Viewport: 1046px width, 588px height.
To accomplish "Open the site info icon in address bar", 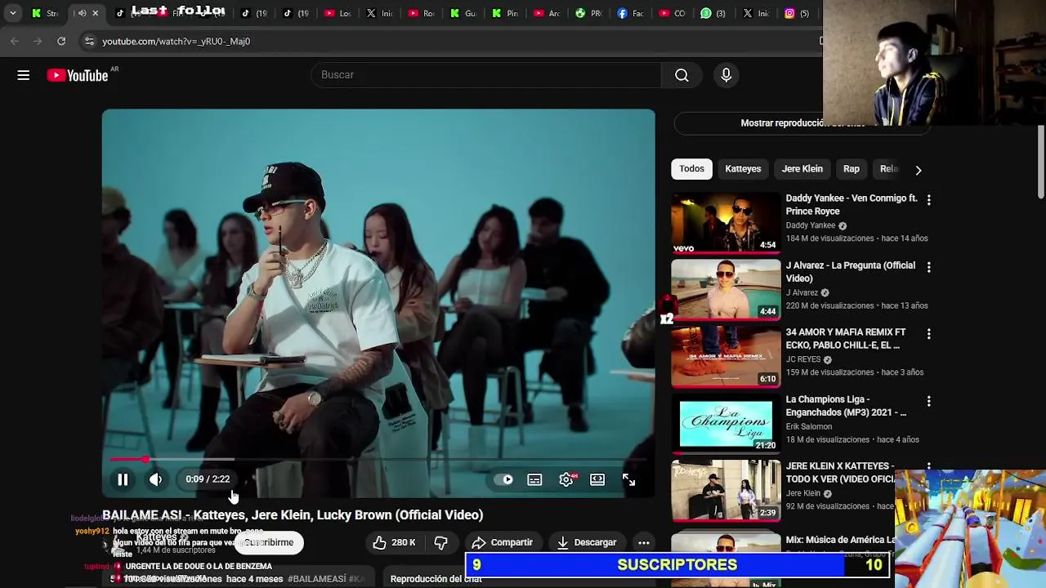I will tap(89, 41).
